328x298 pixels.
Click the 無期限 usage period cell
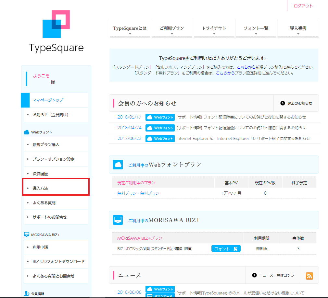[x=262, y=248]
